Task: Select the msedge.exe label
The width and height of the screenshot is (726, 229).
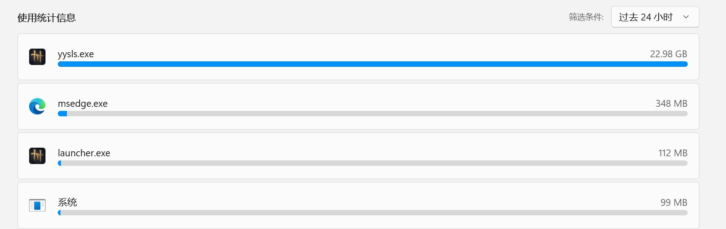Action: tap(83, 104)
